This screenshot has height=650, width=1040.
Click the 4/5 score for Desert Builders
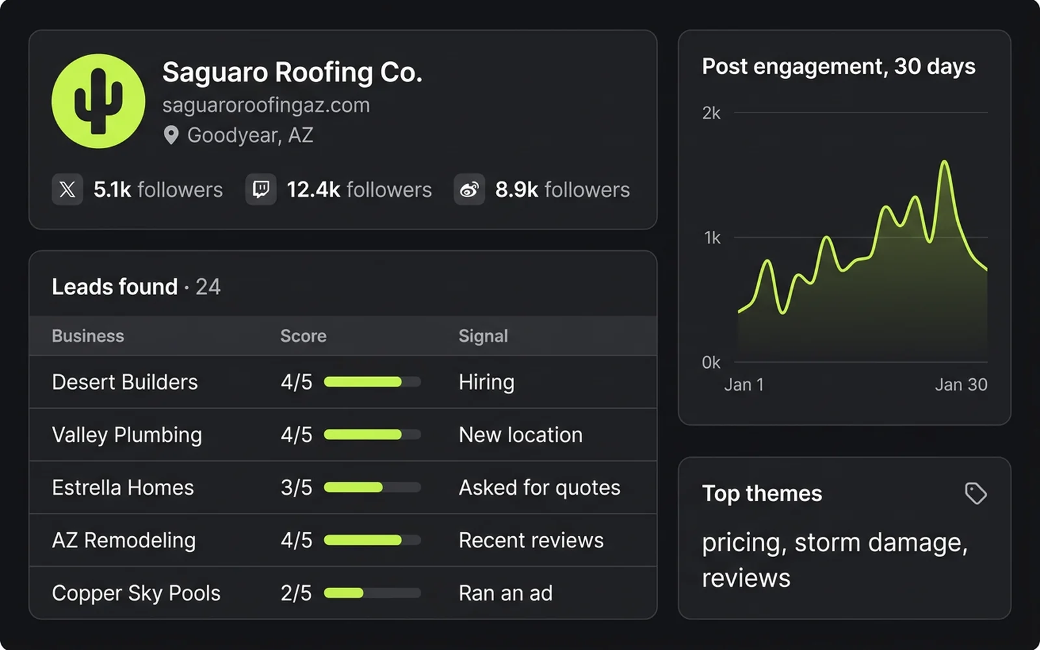pyautogui.click(x=296, y=382)
